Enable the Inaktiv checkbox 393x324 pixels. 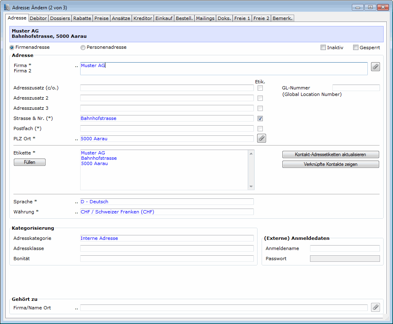click(x=323, y=48)
